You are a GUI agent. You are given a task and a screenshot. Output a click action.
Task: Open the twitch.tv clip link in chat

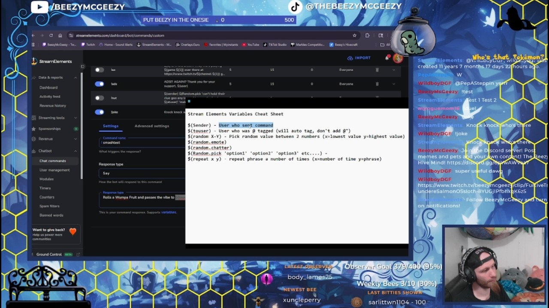click(483, 188)
